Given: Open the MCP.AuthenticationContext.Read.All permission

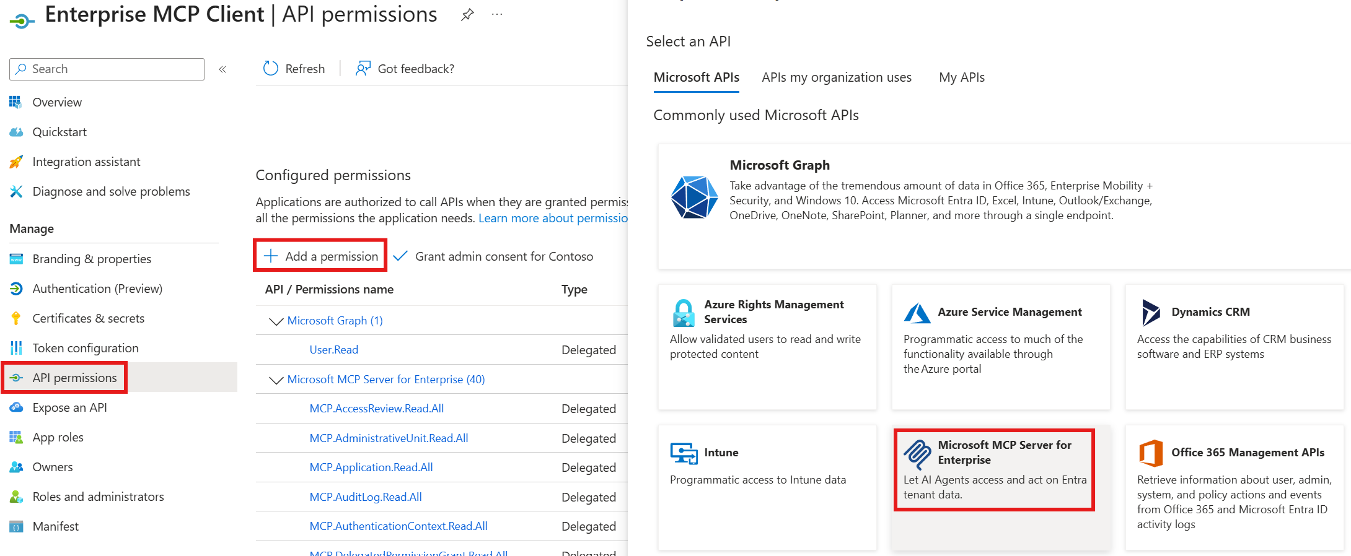Looking at the screenshot, I should pyautogui.click(x=398, y=526).
